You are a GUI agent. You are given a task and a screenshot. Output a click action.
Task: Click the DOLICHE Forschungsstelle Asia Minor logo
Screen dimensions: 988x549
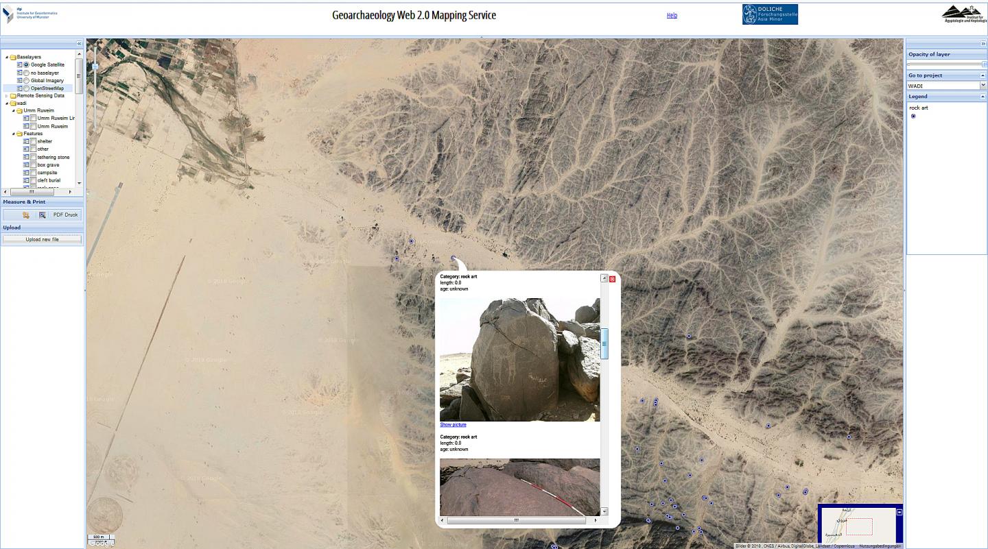pyautogui.click(x=768, y=13)
